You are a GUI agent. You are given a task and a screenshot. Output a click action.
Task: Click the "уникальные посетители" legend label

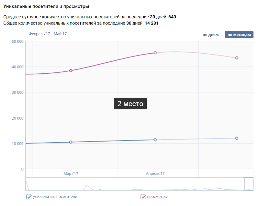pos(55,197)
